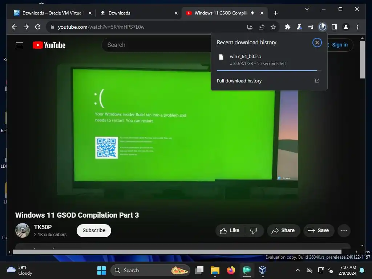Screen dimensions: 372x279
Task: Toggle the browser side panel
Action: click(x=334, y=27)
